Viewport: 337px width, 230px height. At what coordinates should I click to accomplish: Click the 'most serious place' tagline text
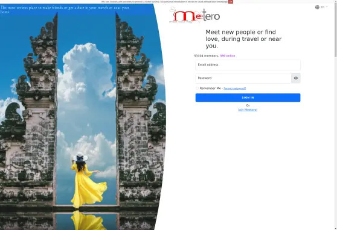(65, 10)
